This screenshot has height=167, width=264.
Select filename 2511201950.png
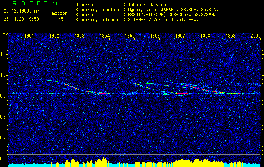[21, 11]
